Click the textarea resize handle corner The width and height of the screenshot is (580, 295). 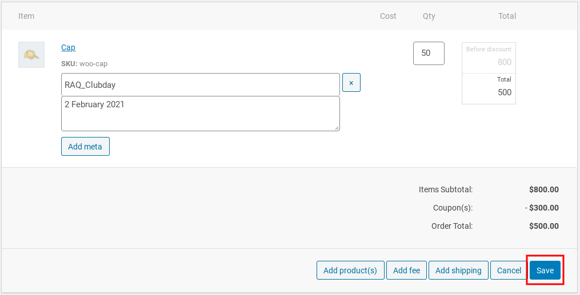tap(337, 128)
